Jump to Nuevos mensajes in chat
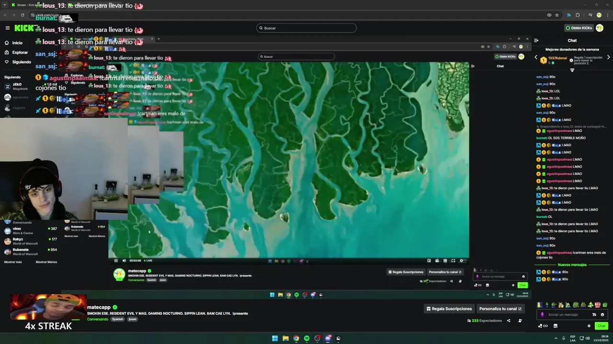Screen dimensions: 613x344 coord(572,265)
